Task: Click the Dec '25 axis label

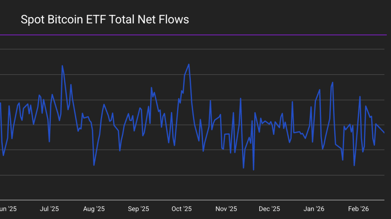Action: coord(269,209)
